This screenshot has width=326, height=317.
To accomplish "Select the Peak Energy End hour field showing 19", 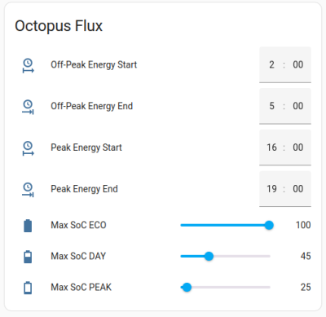I will [271, 189].
